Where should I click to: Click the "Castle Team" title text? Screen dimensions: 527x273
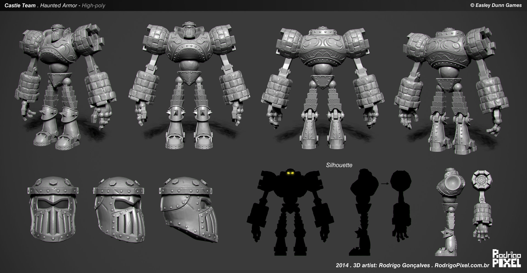(x=20, y=5)
